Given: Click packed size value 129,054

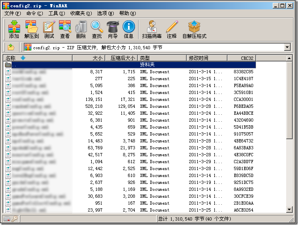Looking at the screenshot, I should click(126, 106).
